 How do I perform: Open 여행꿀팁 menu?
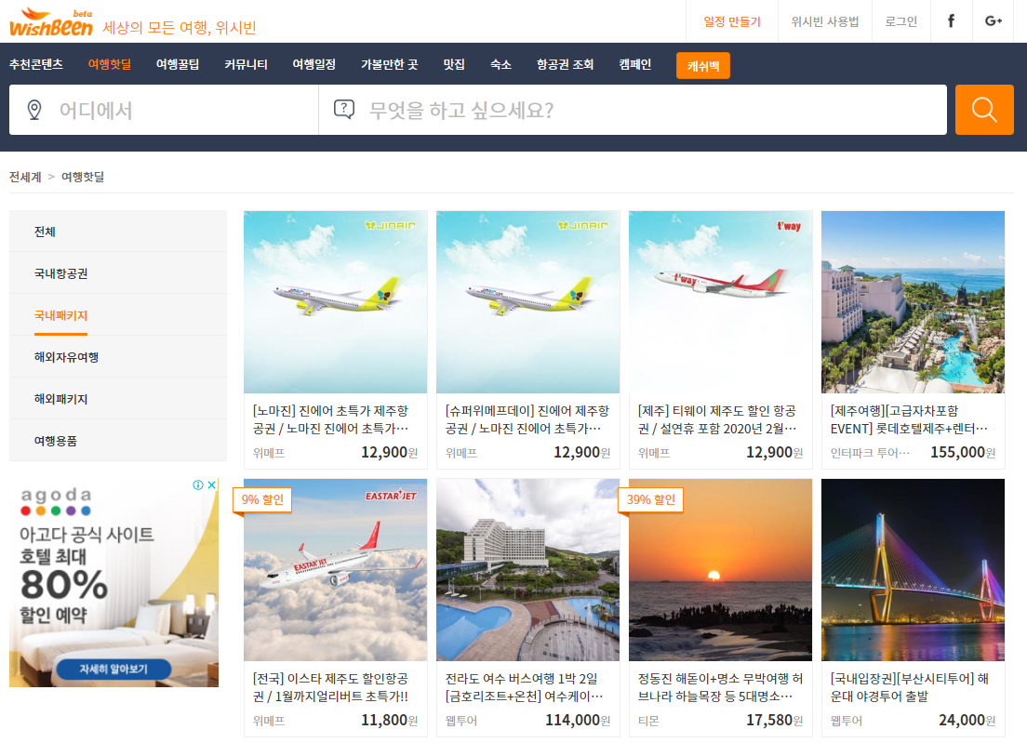click(178, 64)
